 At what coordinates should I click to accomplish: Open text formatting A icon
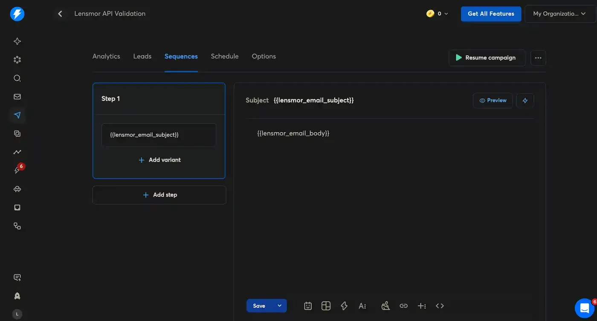pyautogui.click(x=362, y=306)
